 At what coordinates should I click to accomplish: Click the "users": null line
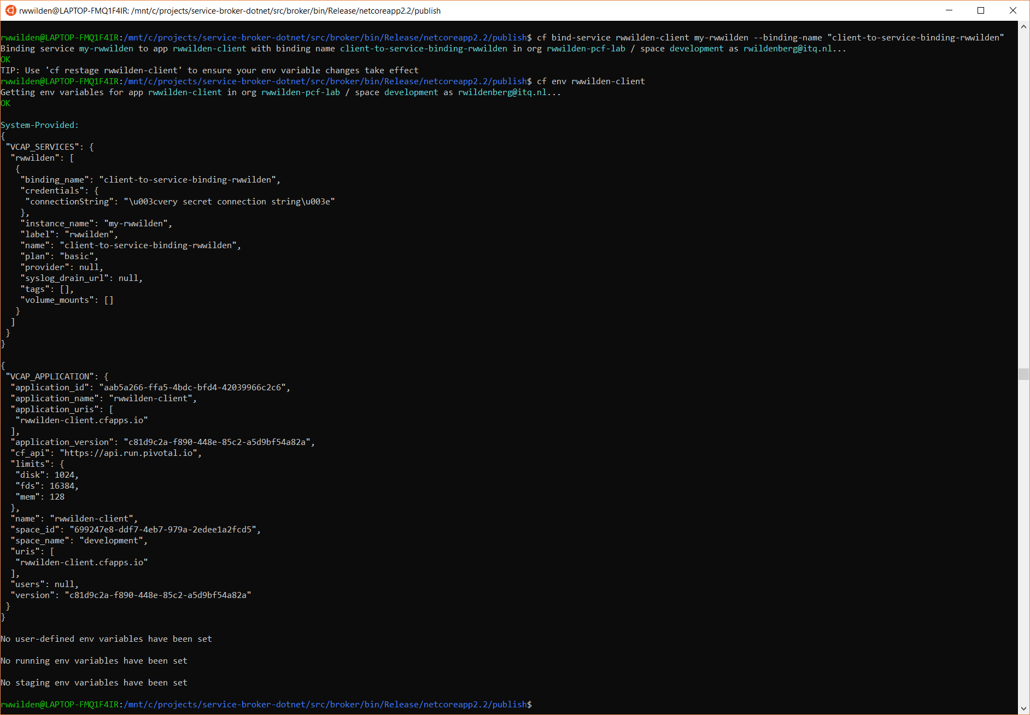point(45,584)
